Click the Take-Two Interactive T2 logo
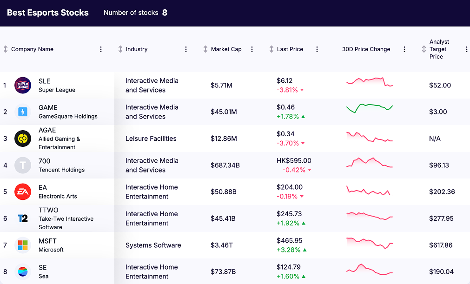Viewport: 470px width, 284px height. tap(22, 218)
